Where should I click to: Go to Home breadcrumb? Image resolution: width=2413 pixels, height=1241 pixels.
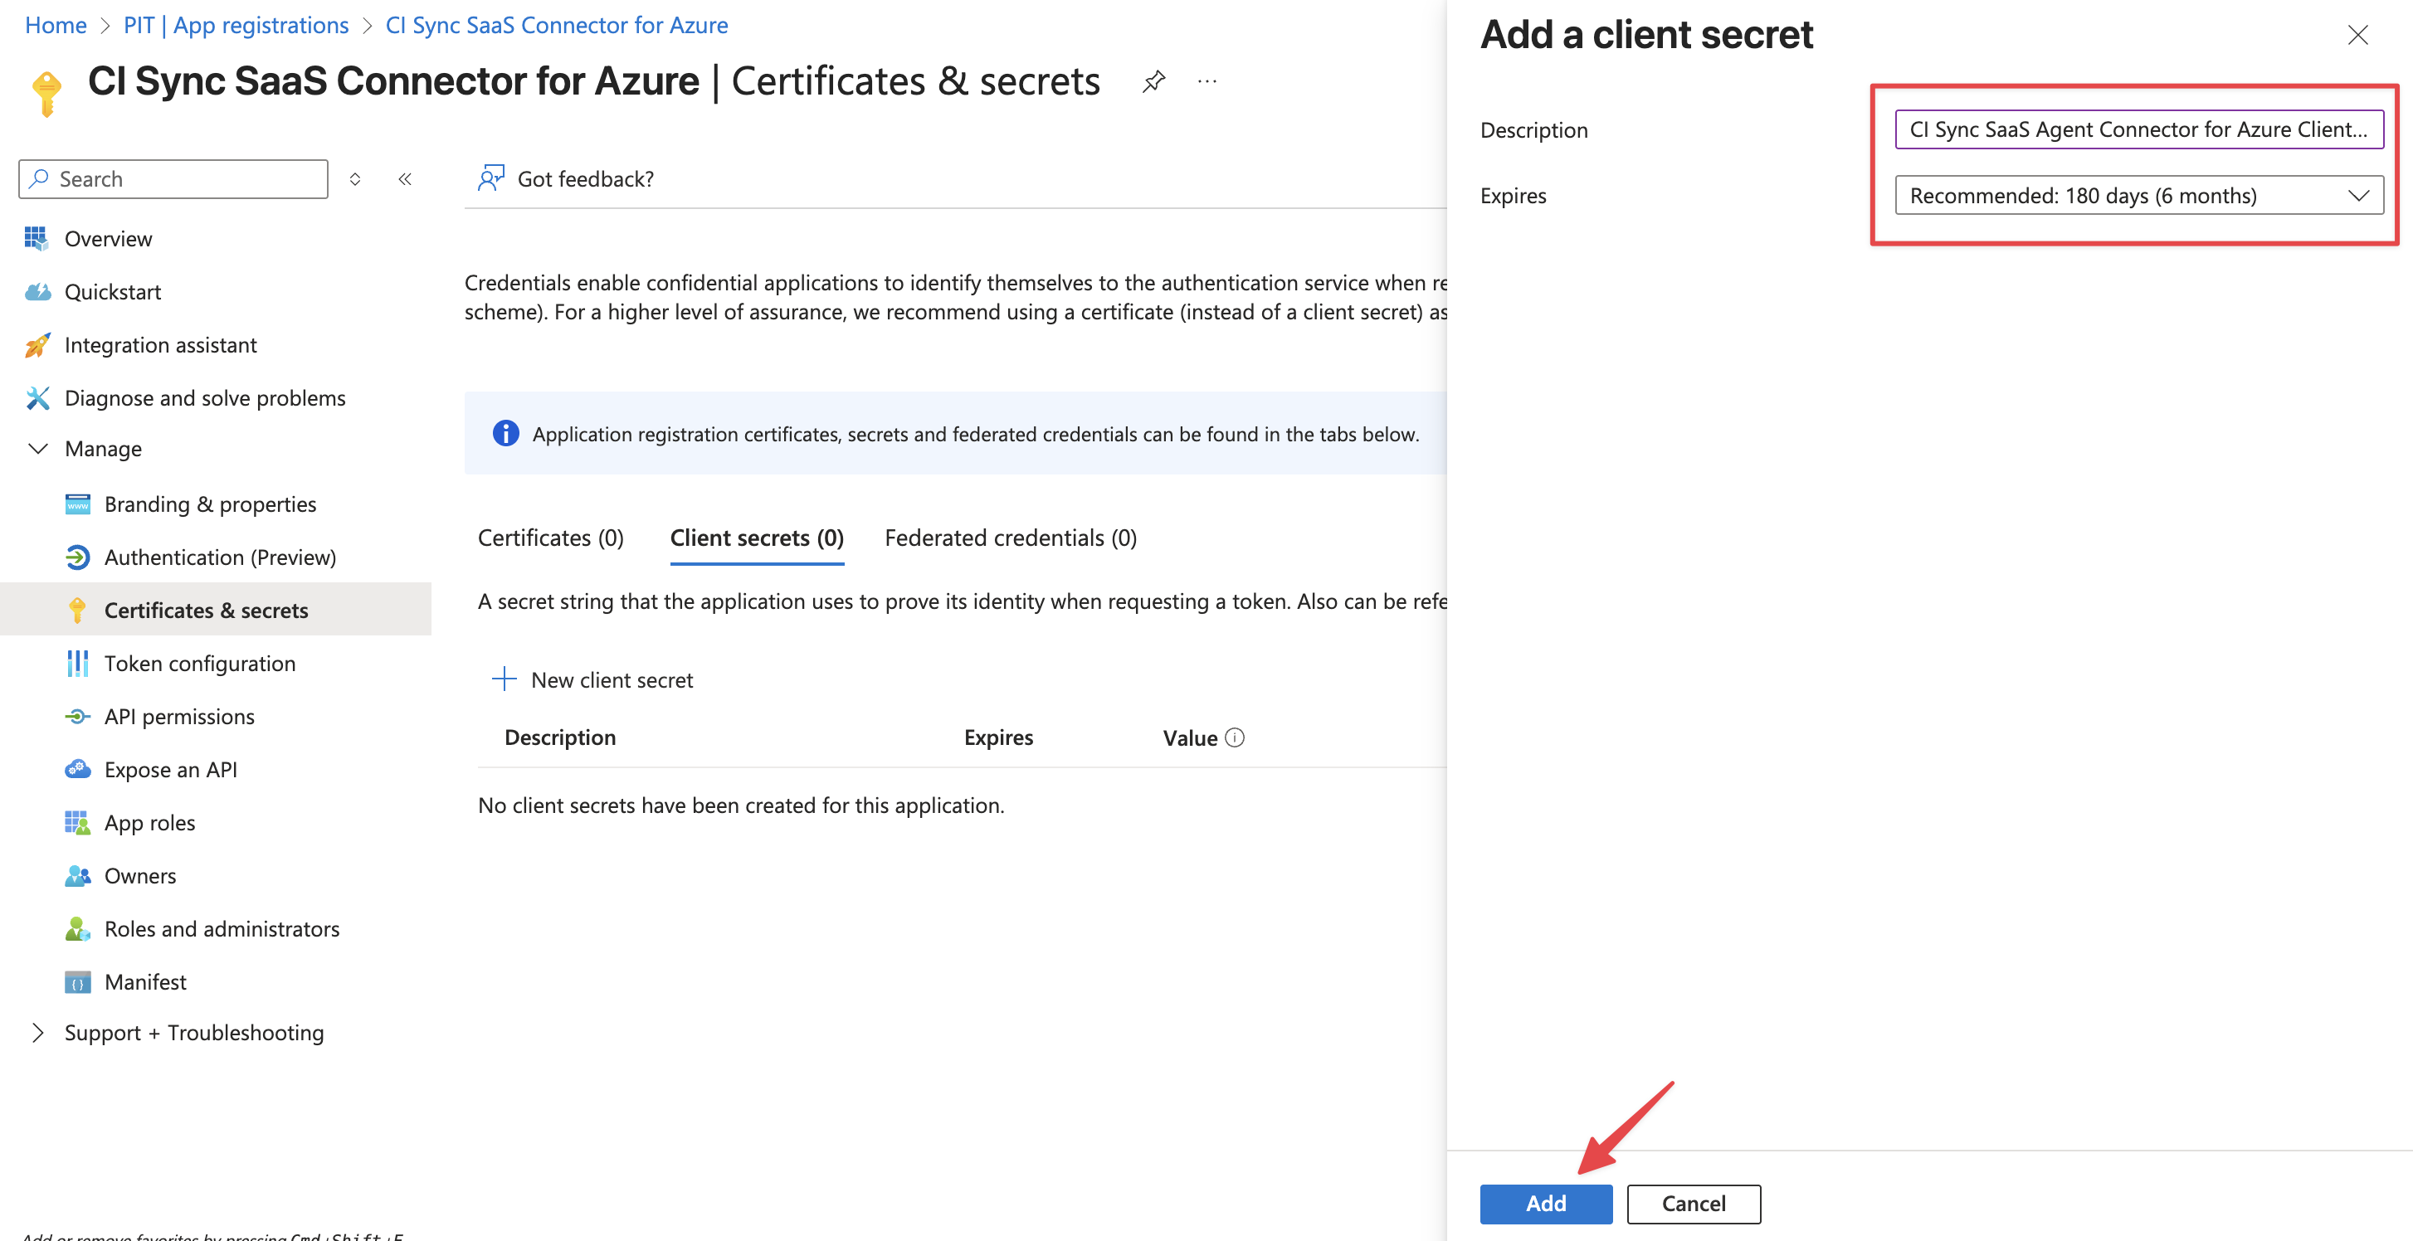pyautogui.click(x=56, y=25)
